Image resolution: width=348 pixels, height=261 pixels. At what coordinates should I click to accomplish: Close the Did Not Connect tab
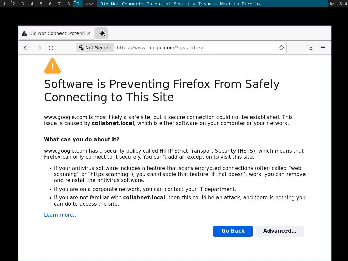89,33
